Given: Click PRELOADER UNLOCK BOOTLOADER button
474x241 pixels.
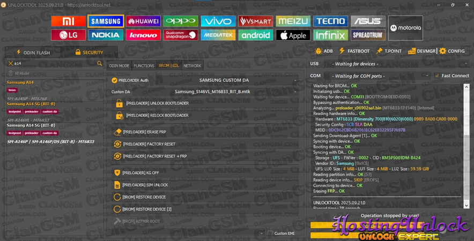Looking at the screenshot, I should [157, 103].
